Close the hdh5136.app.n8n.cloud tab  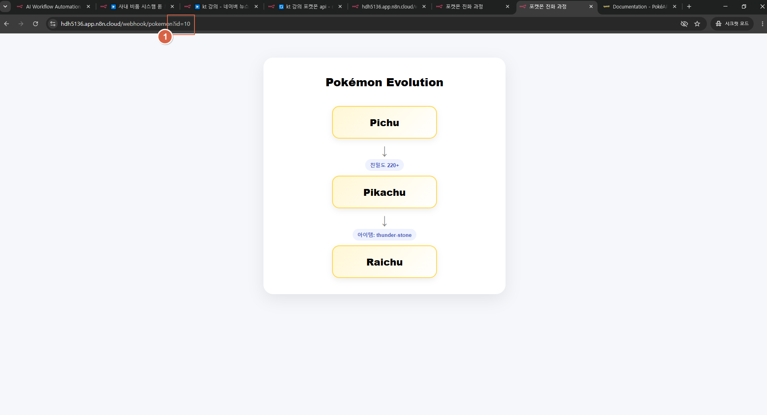(424, 6)
